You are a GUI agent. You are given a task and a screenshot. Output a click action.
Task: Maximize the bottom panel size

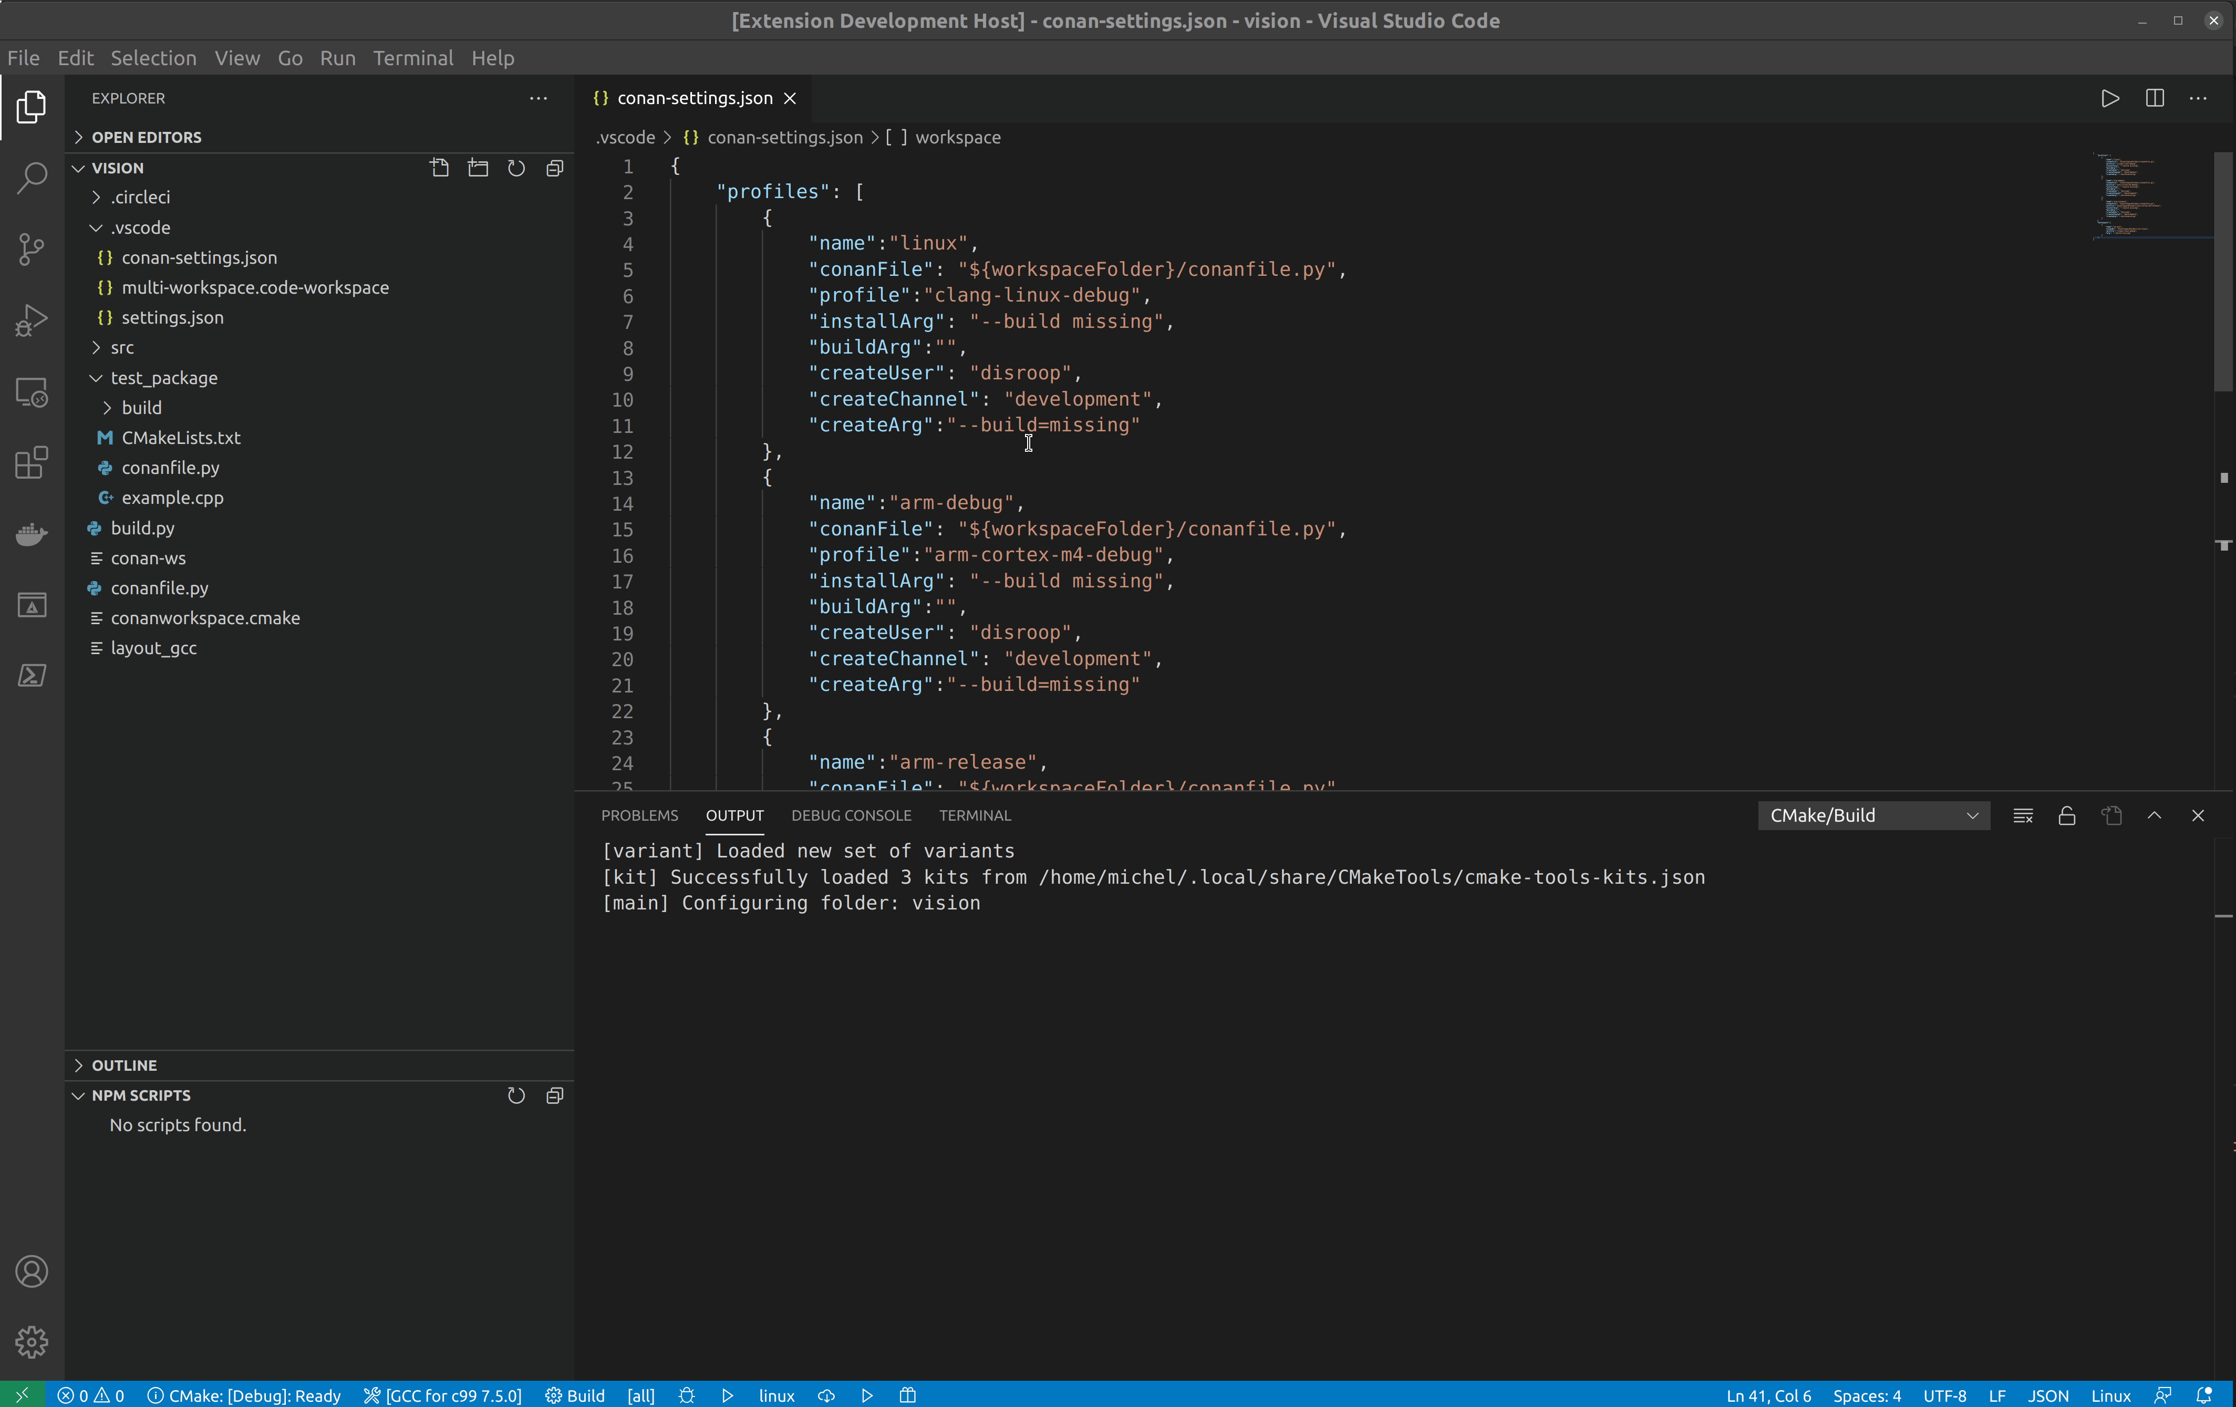click(x=2154, y=815)
